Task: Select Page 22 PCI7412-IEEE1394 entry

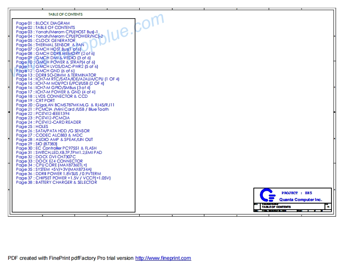Action: (x=43, y=114)
